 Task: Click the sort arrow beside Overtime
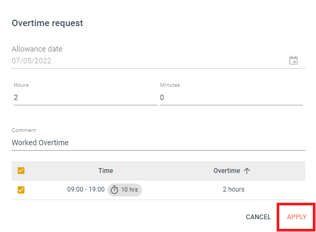[x=247, y=171]
